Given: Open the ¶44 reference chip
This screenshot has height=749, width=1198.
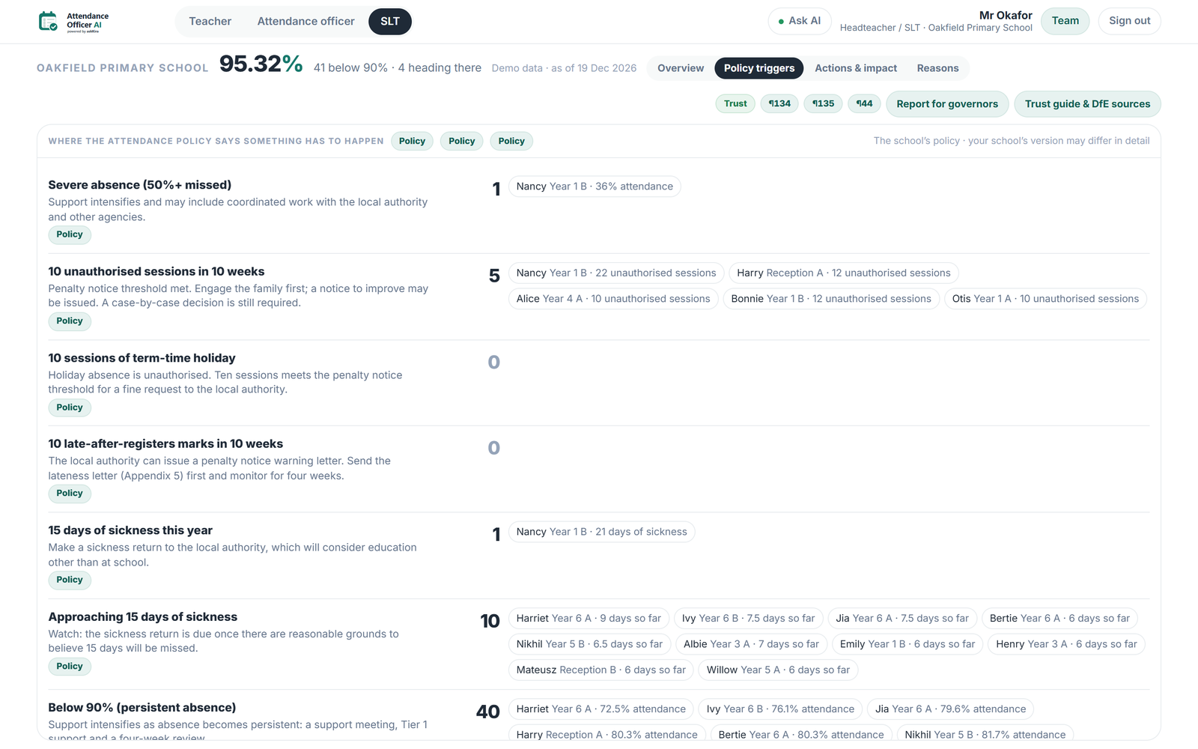Looking at the screenshot, I should (864, 103).
